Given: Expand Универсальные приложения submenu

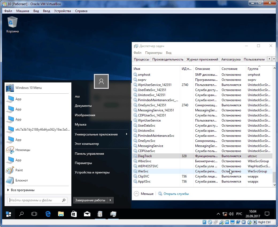Looking at the screenshot, I should click(101, 134).
